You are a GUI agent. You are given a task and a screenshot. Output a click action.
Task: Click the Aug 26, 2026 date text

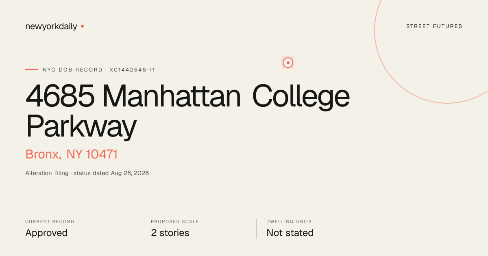tap(130, 173)
